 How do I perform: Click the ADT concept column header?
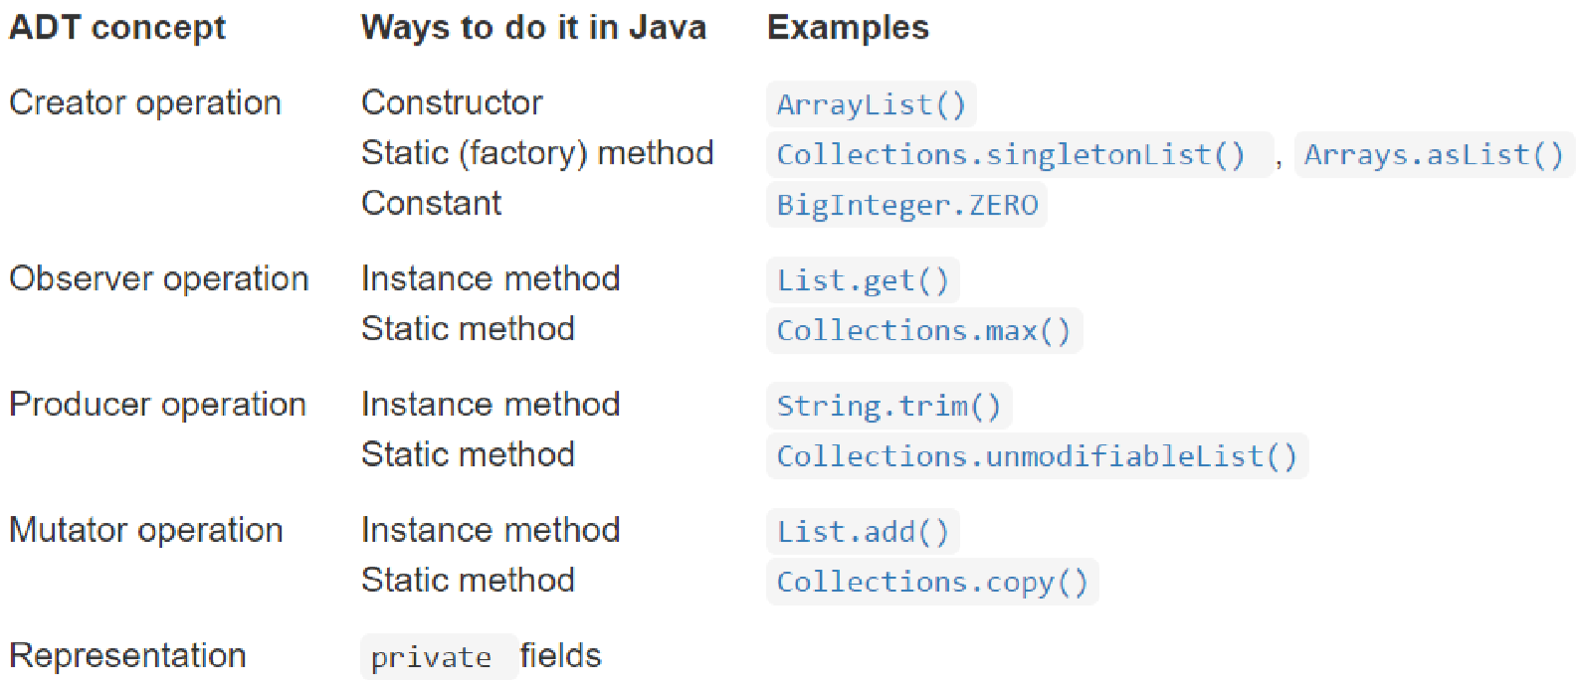[117, 28]
